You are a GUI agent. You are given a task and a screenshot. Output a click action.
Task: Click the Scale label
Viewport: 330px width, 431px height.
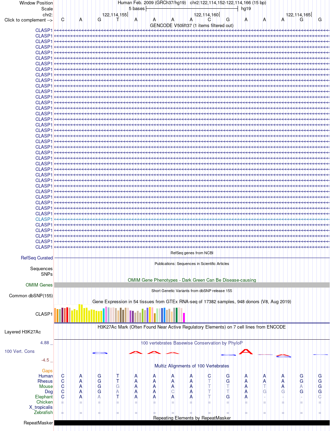click(47, 9)
